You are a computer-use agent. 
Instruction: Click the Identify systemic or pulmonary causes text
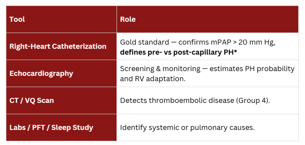187,128
